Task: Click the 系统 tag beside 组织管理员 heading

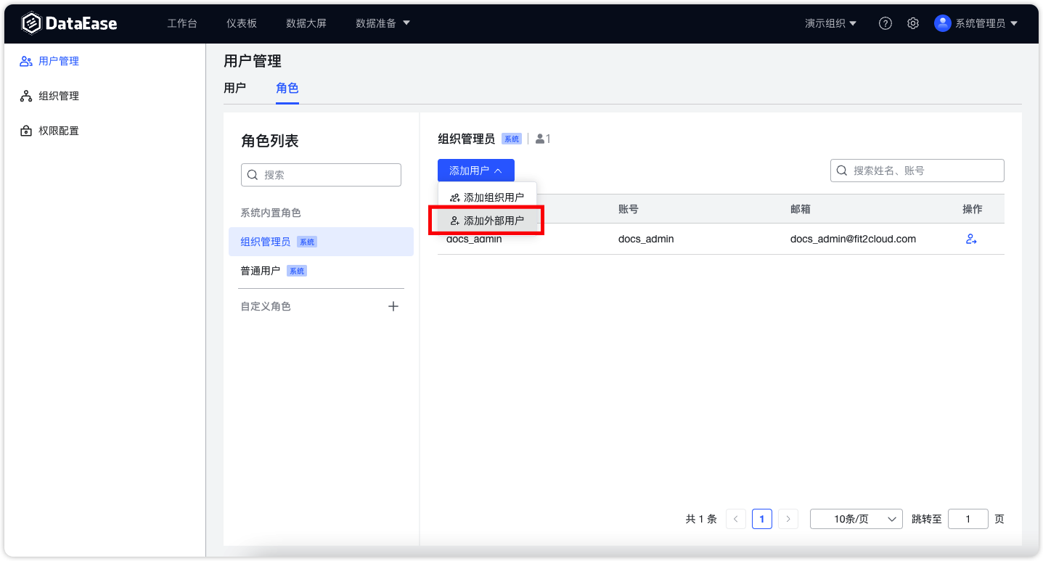Action: click(x=512, y=139)
